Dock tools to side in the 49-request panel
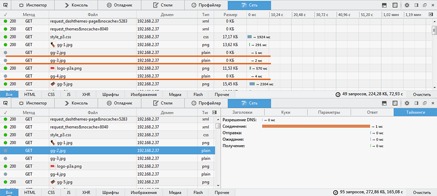Screen dimensions: 437x196 [x=417, y=5]
